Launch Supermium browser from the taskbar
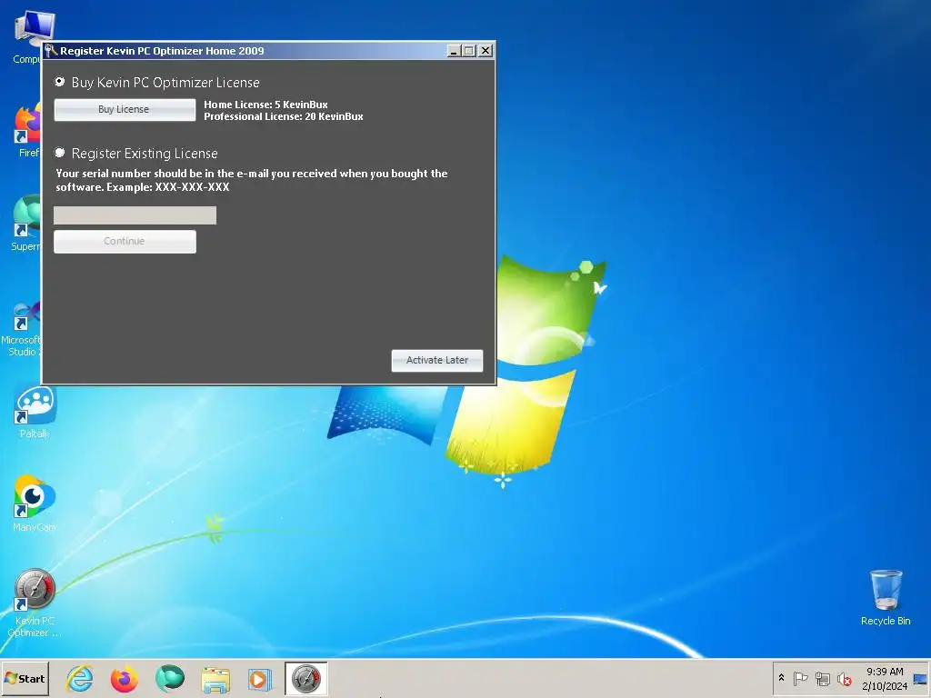Viewport: 931px width, 698px height. click(x=170, y=678)
